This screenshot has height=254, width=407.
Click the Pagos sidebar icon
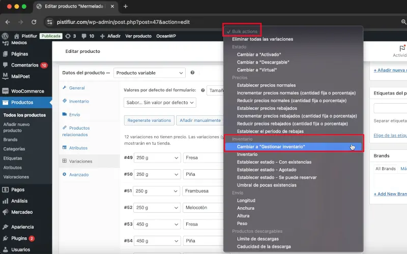click(5, 189)
